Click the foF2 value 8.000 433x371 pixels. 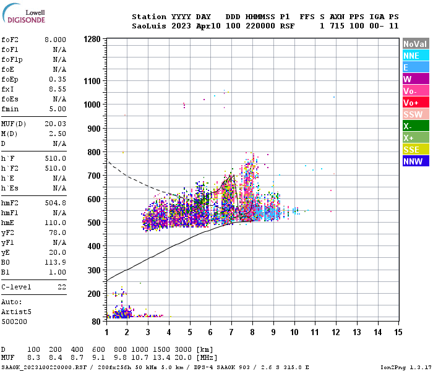(x=55, y=40)
